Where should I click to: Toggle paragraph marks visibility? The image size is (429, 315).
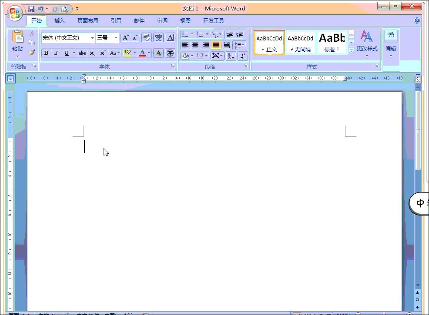coord(242,56)
